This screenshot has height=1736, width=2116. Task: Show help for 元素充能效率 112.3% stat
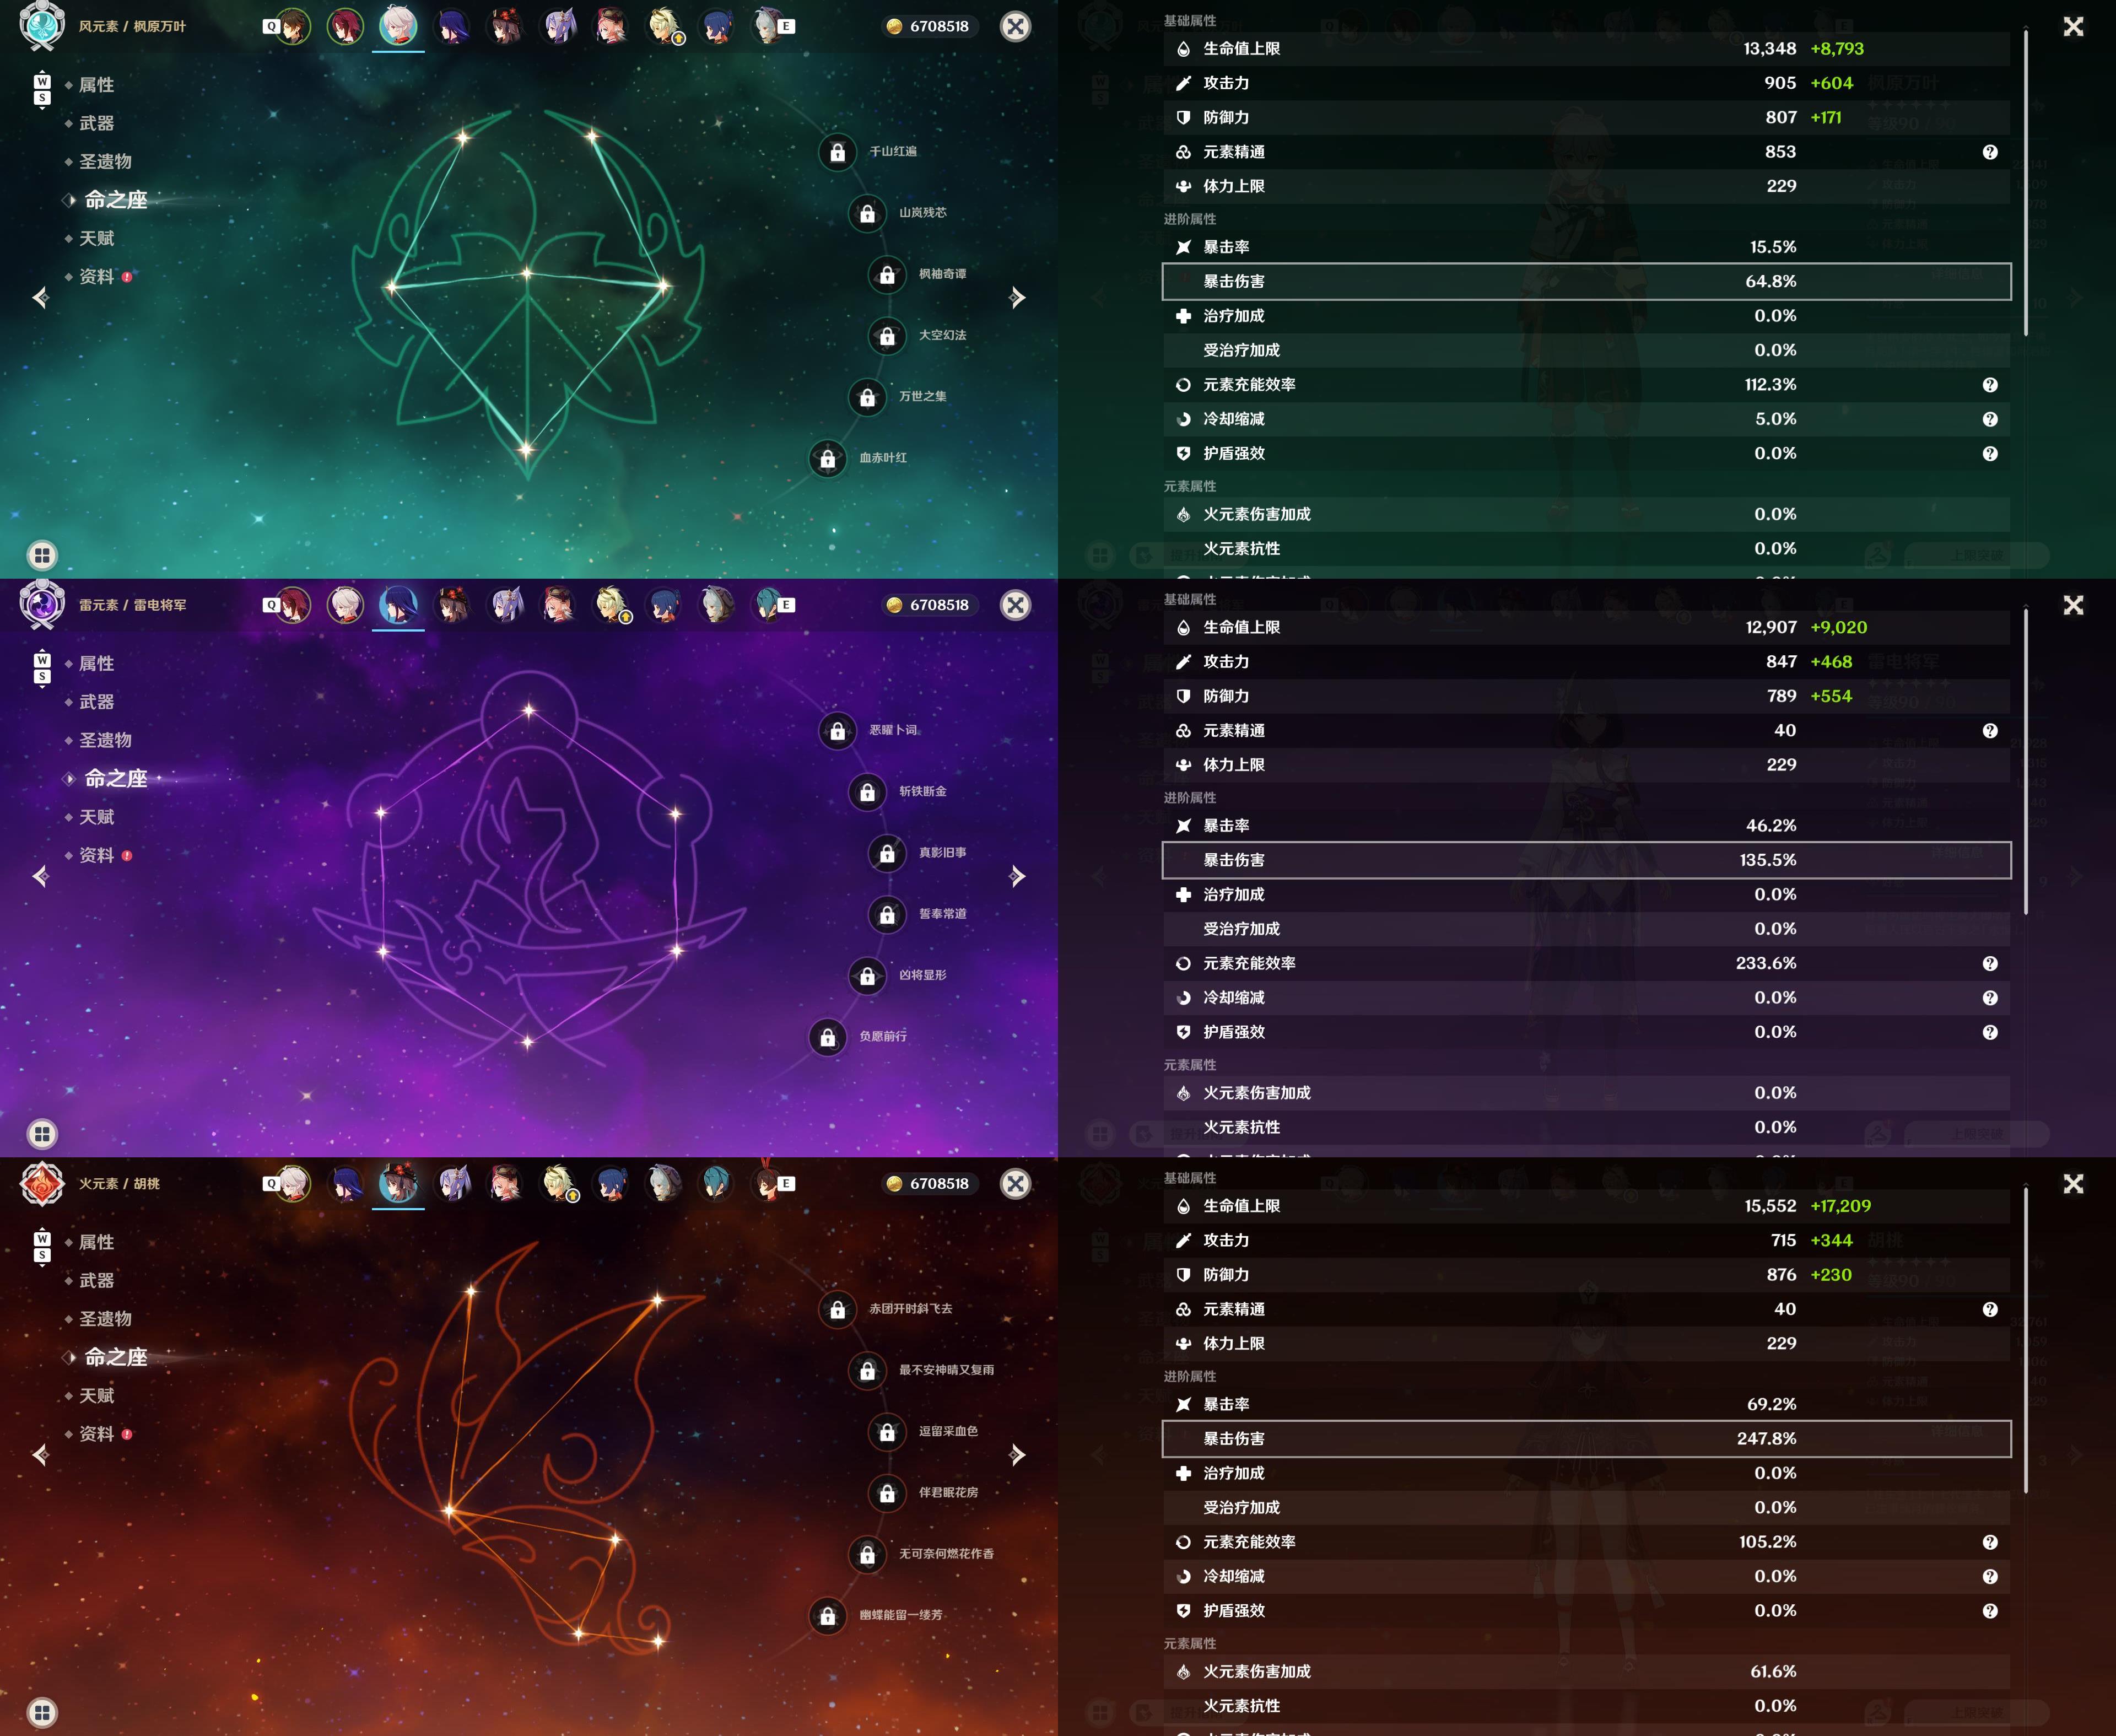click(x=1990, y=385)
